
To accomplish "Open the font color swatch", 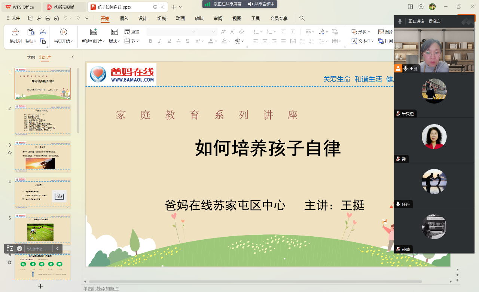I will [x=211, y=41].
